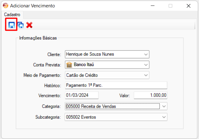Image resolution: width=199 pixels, height=139 pixels.
Task: Minimize the Adicionar Vencimento window
Action: point(152,6)
